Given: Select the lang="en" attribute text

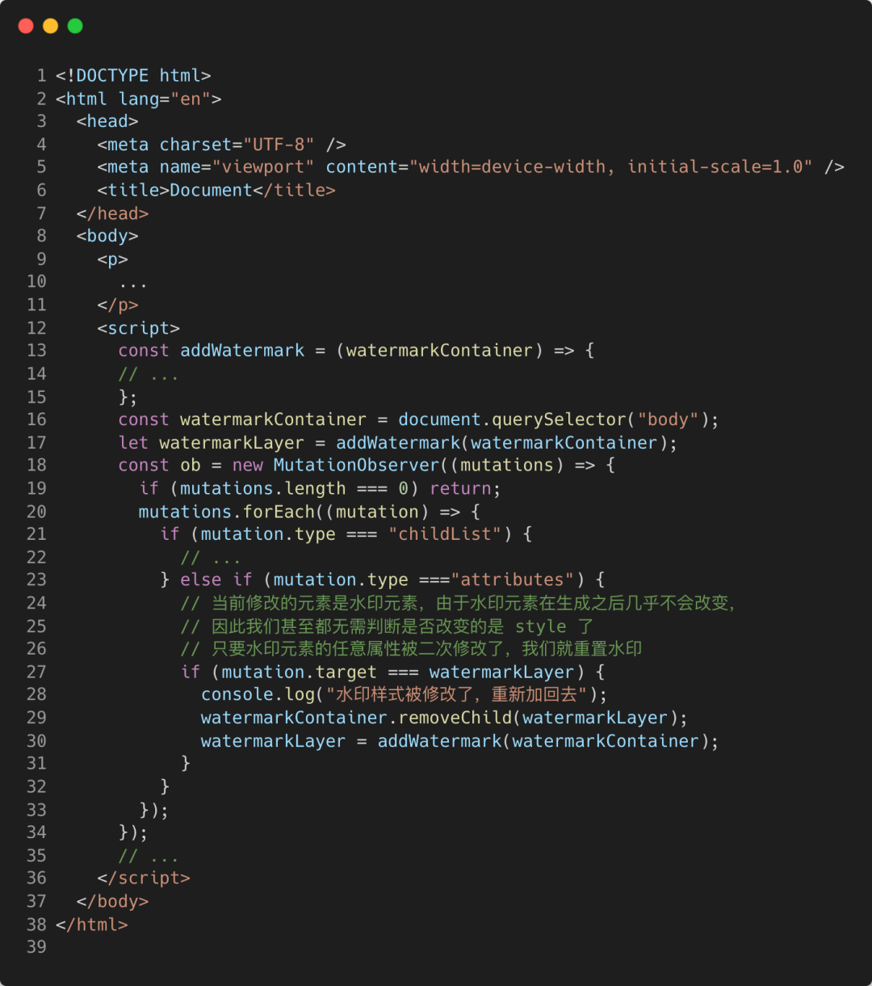Looking at the screenshot, I should point(165,99).
